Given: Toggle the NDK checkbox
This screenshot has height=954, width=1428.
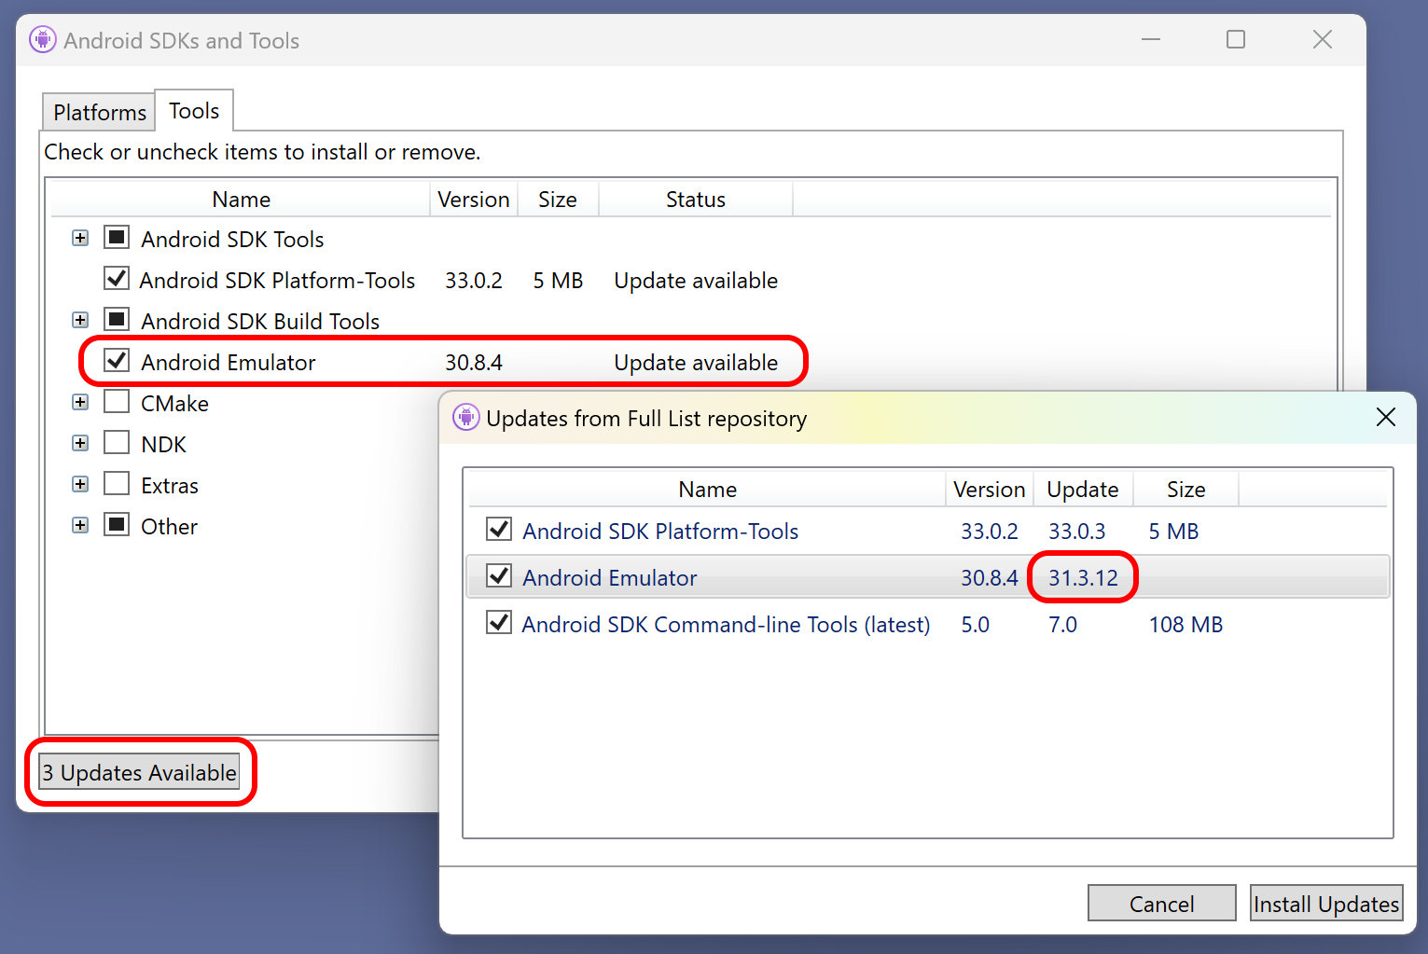Looking at the screenshot, I should pyautogui.click(x=116, y=443).
